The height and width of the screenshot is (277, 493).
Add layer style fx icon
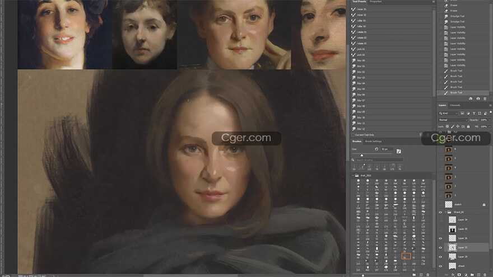tap(453, 275)
